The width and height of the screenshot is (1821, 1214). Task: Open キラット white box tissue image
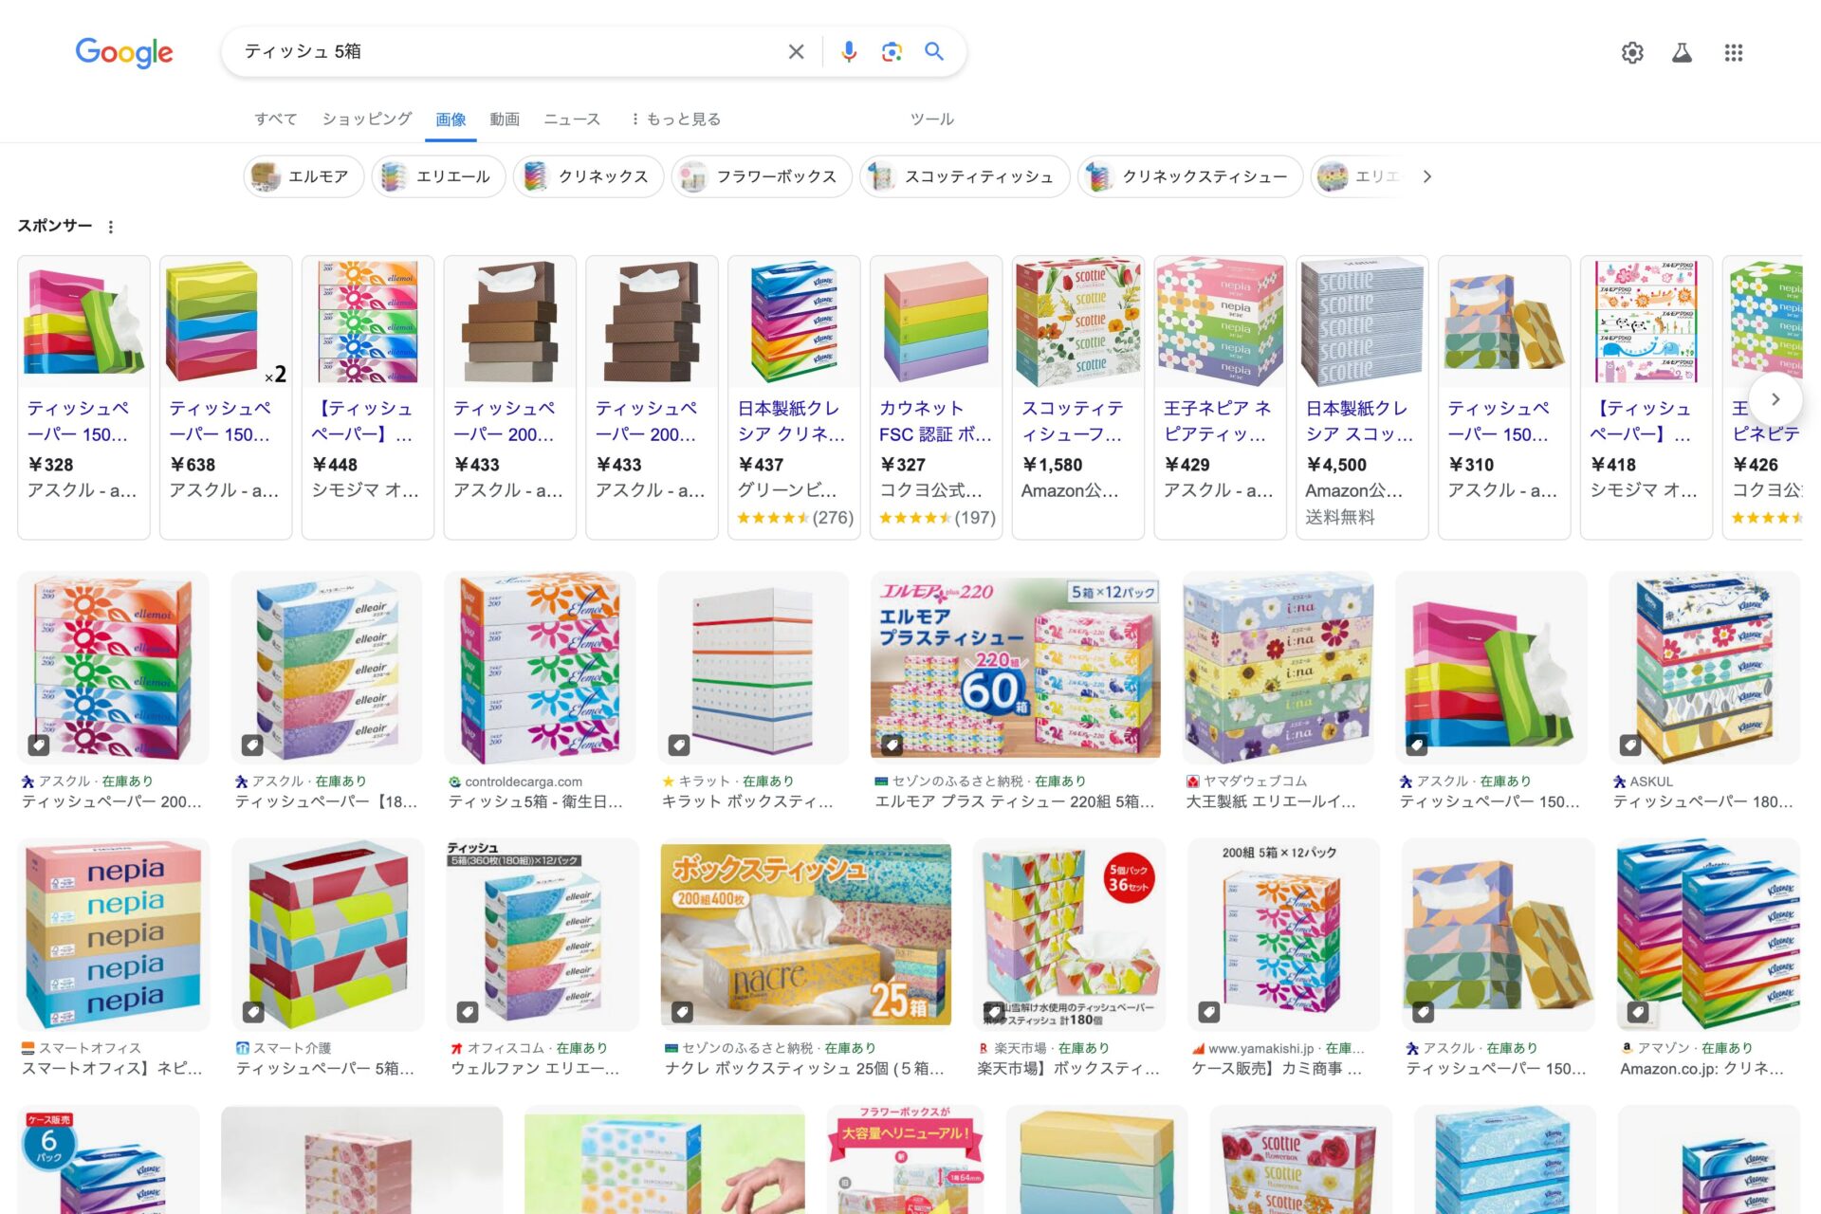tap(753, 668)
